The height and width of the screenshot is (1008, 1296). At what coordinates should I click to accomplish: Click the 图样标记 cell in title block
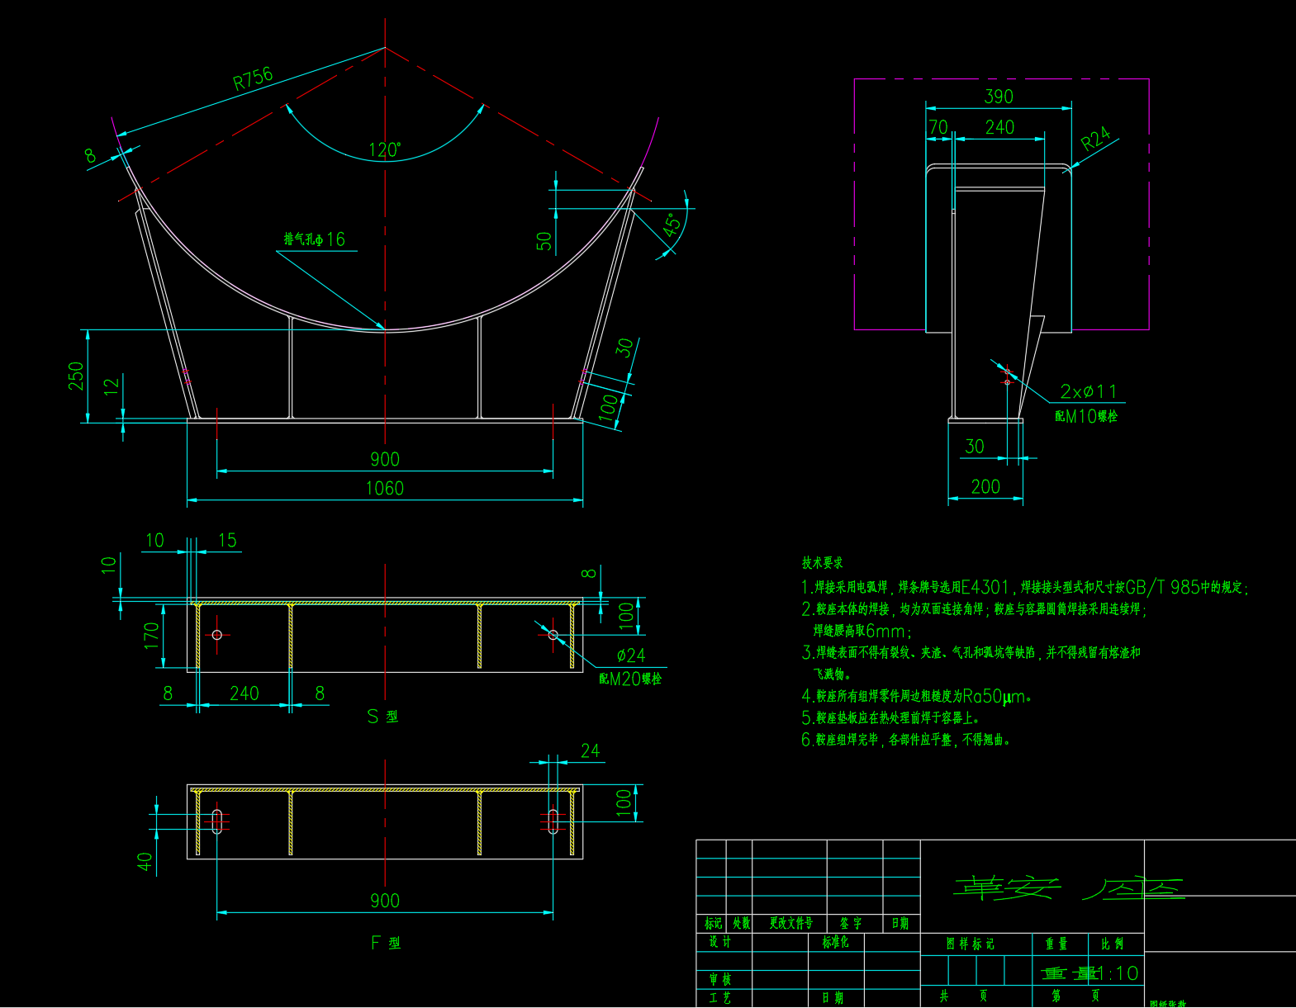coord(970,944)
